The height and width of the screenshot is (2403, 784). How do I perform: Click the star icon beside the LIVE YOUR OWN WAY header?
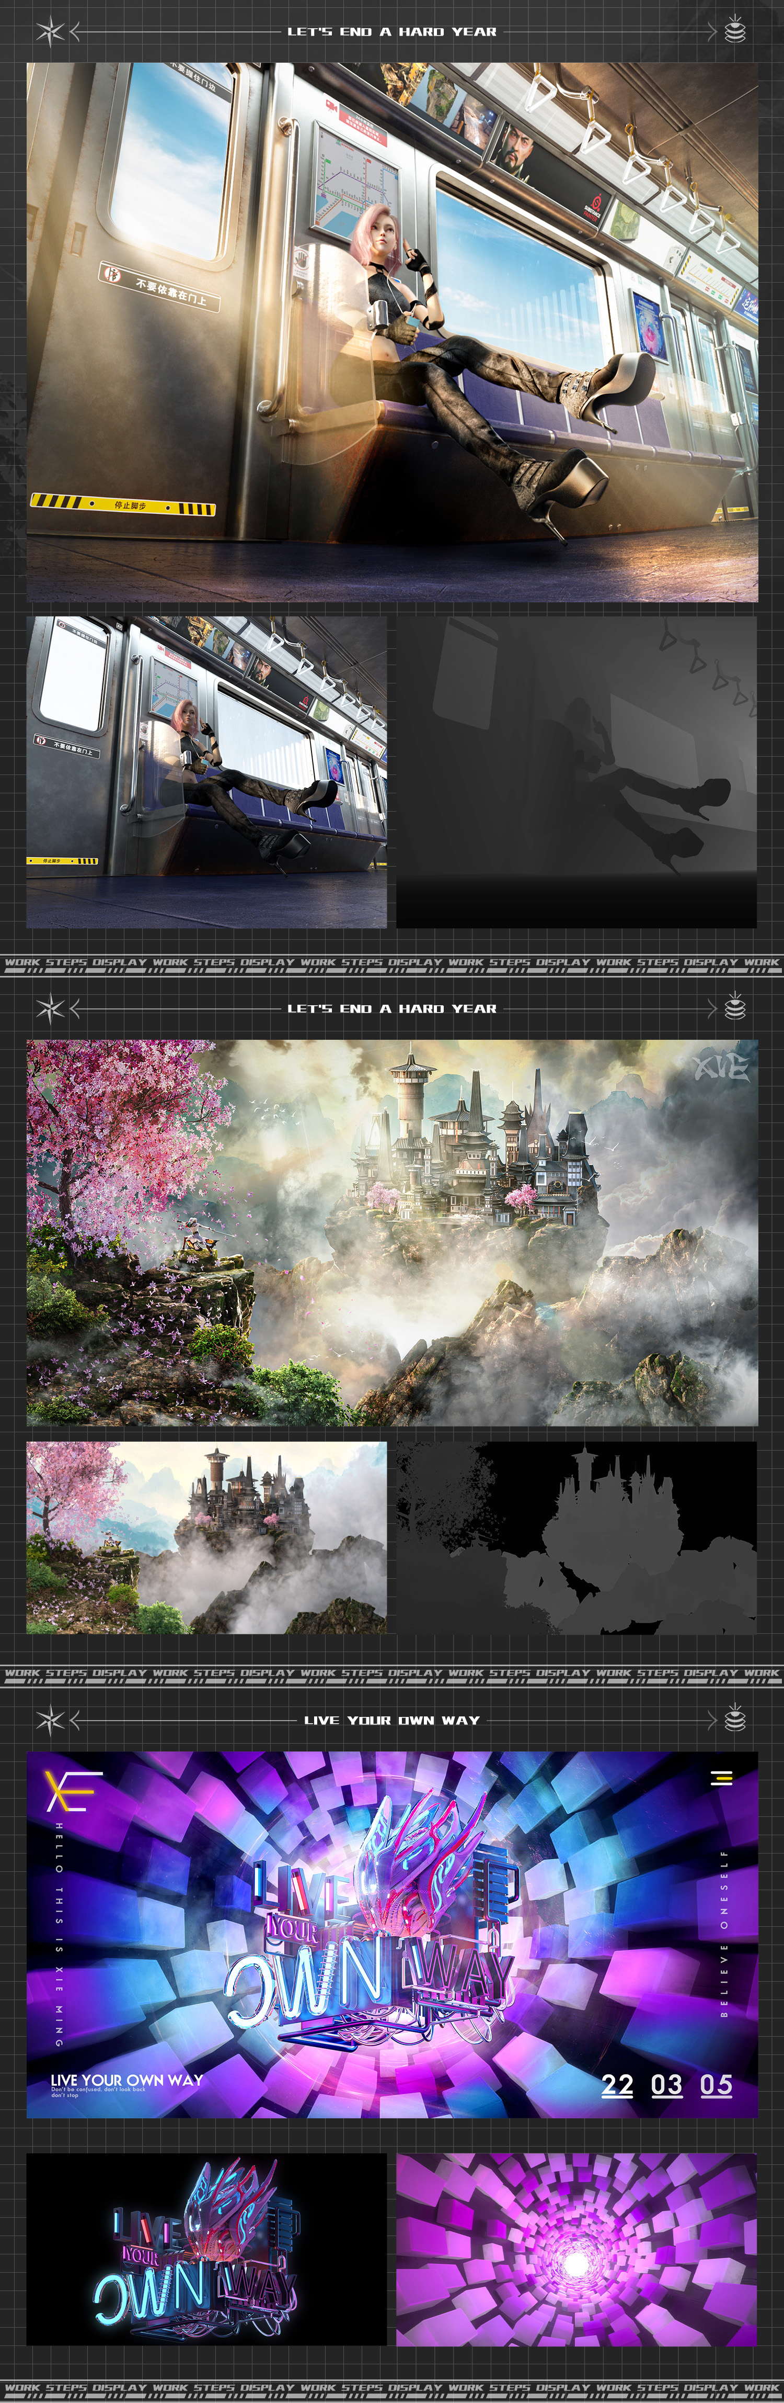point(50,1719)
